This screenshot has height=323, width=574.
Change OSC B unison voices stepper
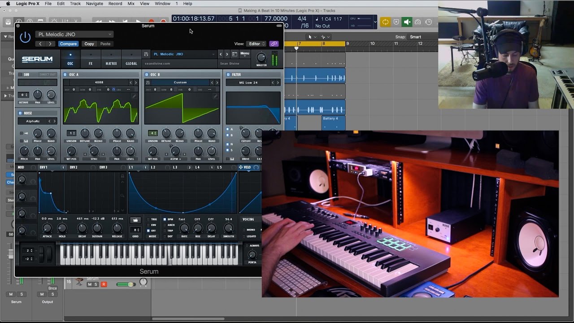click(x=153, y=133)
